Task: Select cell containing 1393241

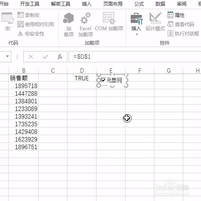Action: (24, 116)
